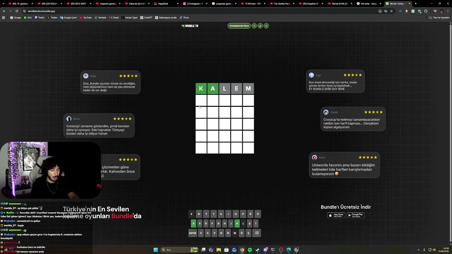Click the help icon next to Arkadaşlarınla Oyna
Viewport: 452px width, 254px height.
coord(254,26)
